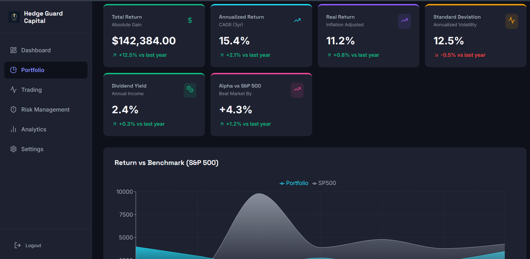Click the $142,384.00 total return value
This screenshot has height=259, width=530.
[x=144, y=41]
